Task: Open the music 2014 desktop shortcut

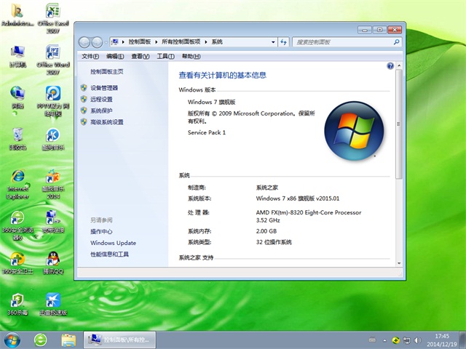Action: tap(53, 184)
